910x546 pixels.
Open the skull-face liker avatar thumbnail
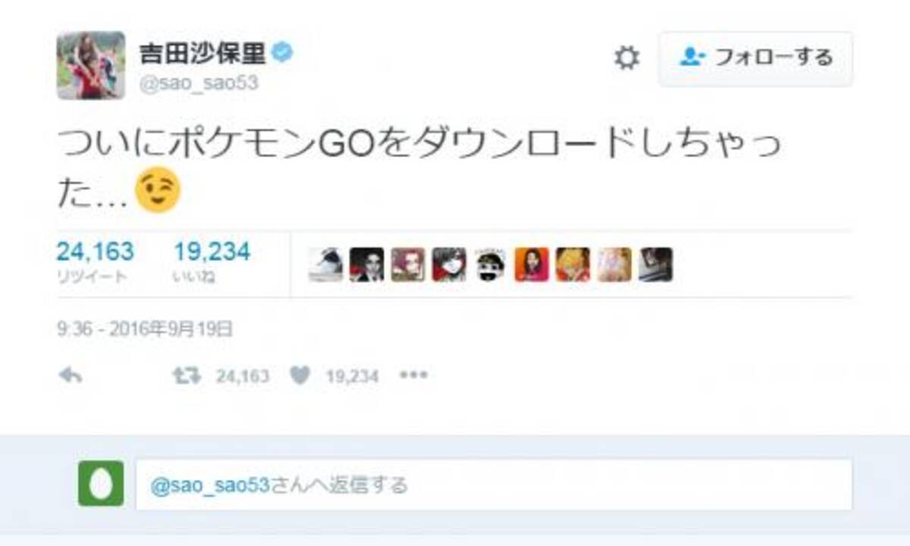pos(490,265)
